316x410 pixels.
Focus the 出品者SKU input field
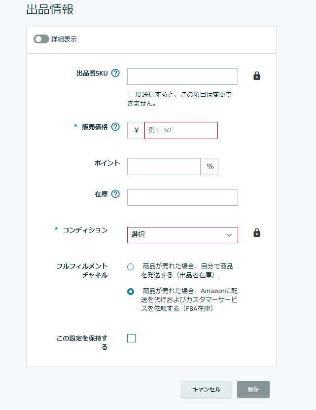coord(182,76)
